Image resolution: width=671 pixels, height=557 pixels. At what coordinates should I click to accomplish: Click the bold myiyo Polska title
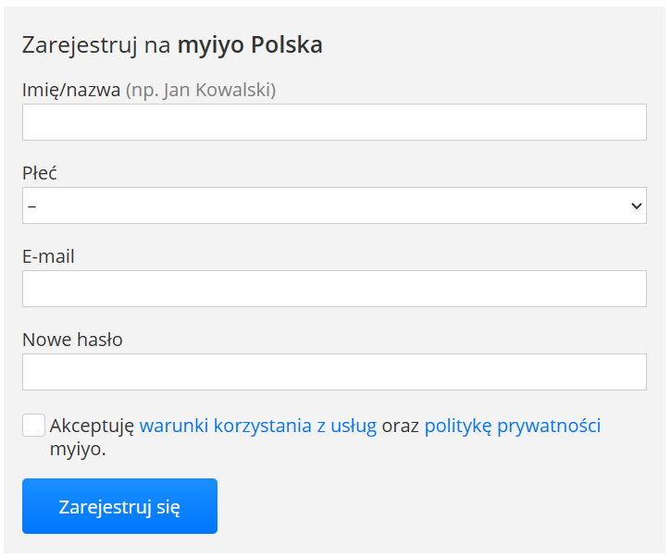coord(250,44)
